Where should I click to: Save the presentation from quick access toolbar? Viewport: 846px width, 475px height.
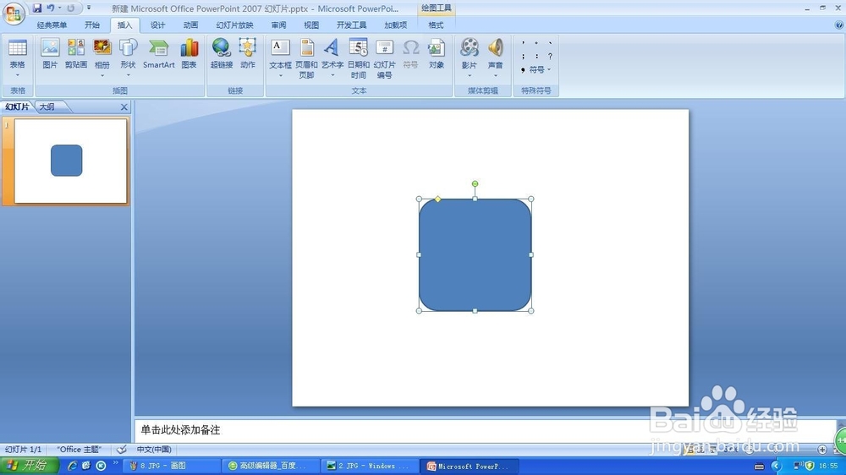(36, 8)
